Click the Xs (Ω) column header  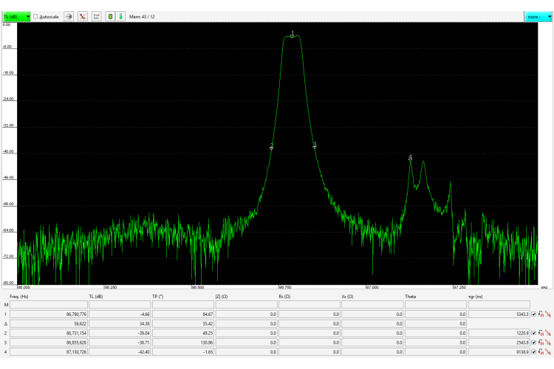point(347,296)
